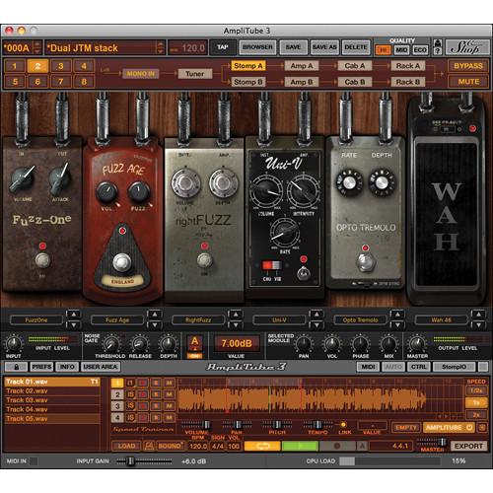The height and width of the screenshot is (493, 493).
Task: Toggle the Fuzz Age pedal footswitch
Action: tap(122, 263)
